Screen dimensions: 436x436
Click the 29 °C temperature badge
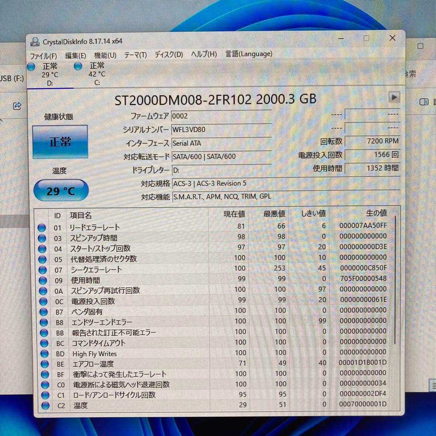click(x=61, y=190)
